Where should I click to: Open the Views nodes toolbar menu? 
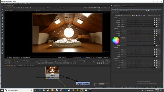[2, 41]
